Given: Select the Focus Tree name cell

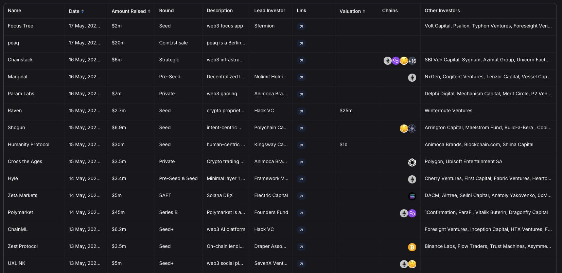Looking at the screenshot, I should pos(34,26).
